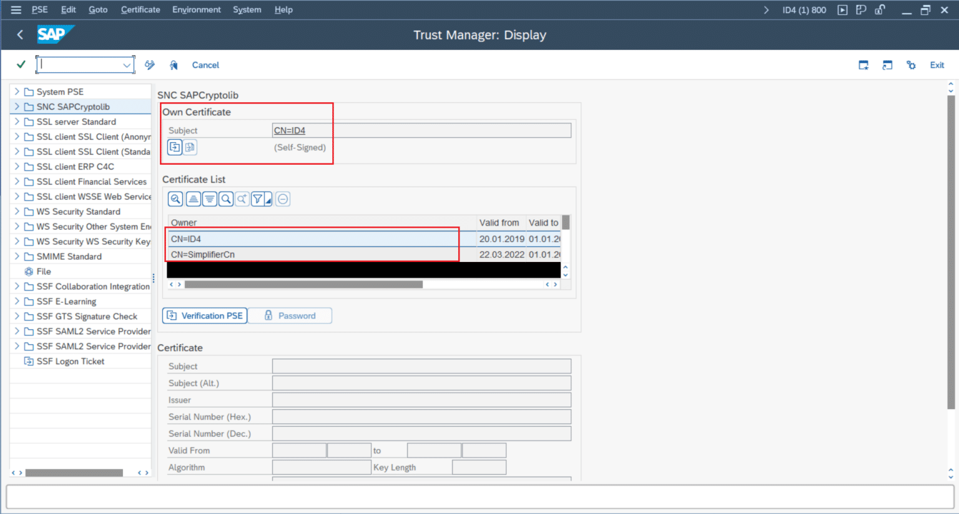
Task: Open the Environment menu
Action: pos(196,9)
